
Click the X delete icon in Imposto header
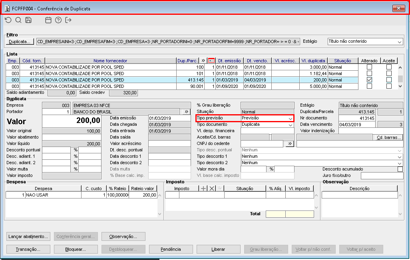[x=212, y=189]
